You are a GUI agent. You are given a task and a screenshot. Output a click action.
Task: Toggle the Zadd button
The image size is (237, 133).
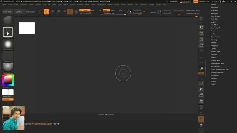[106, 10]
